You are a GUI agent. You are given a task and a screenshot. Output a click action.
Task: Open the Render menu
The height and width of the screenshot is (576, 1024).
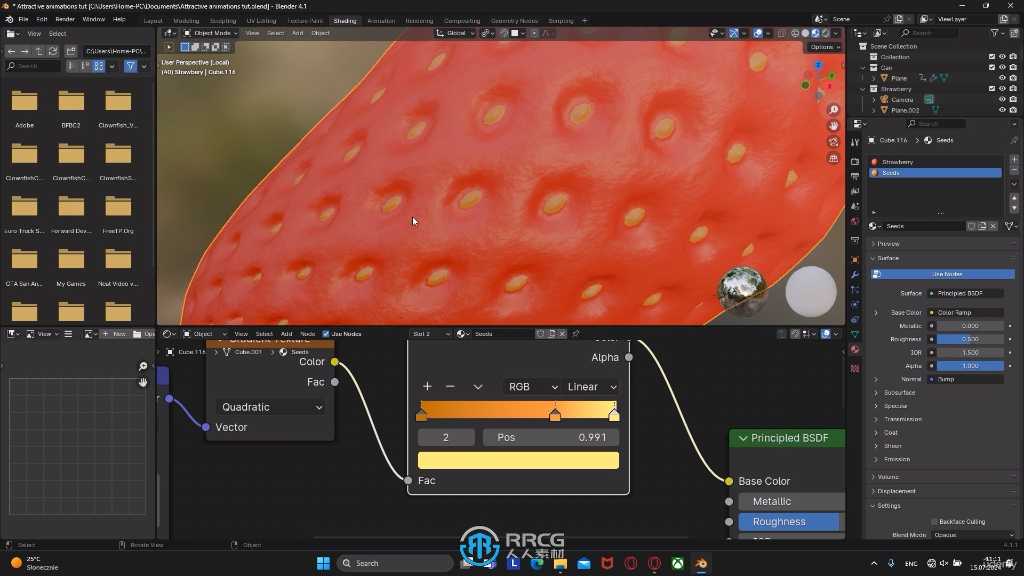pyautogui.click(x=65, y=19)
